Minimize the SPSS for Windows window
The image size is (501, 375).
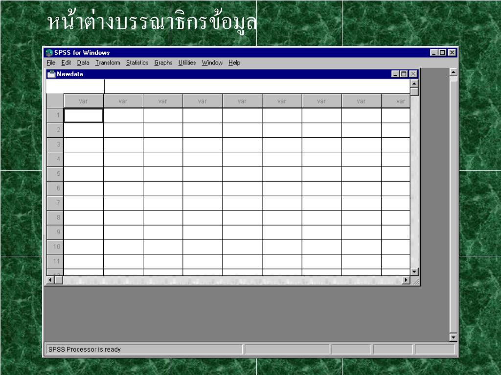pos(433,53)
